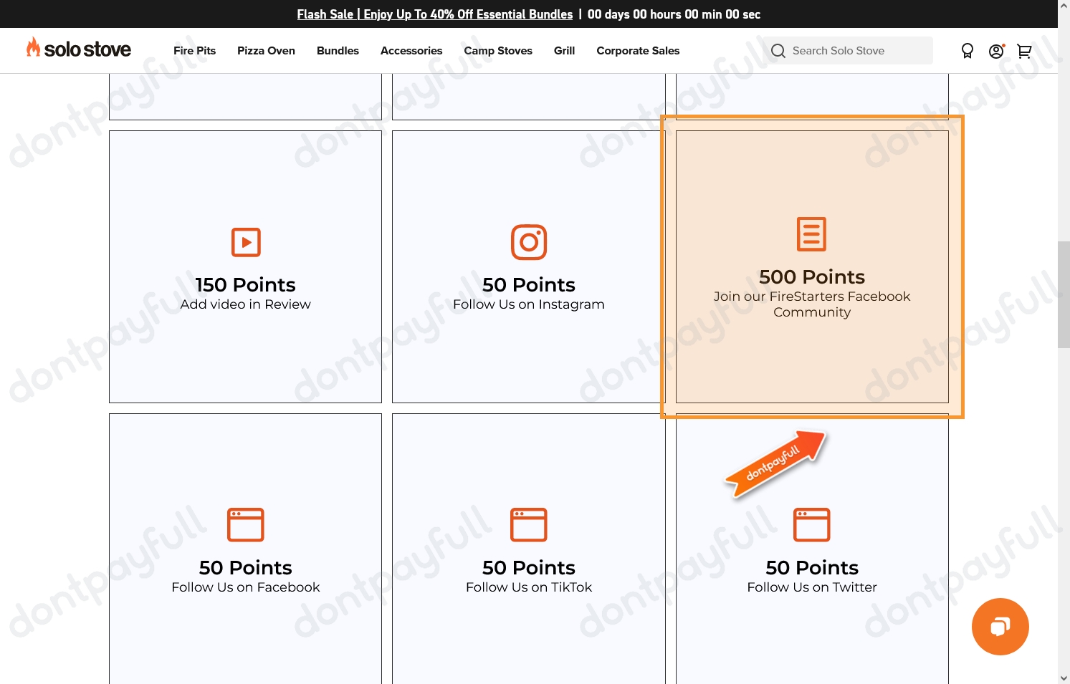The image size is (1070, 684).
Task: Click the Instagram icon for 50 Points
Action: coord(529,242)
